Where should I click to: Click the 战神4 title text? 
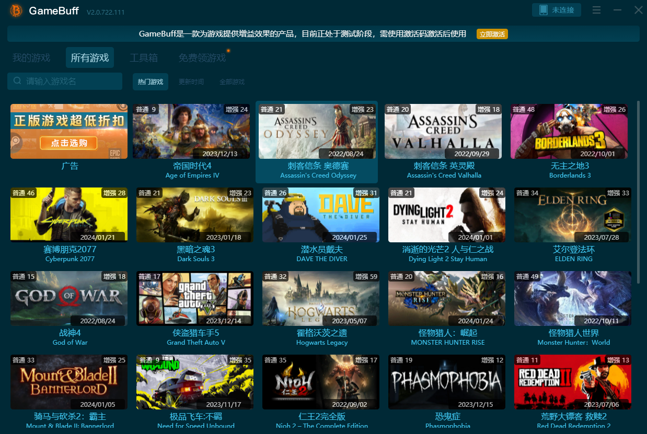70,333
